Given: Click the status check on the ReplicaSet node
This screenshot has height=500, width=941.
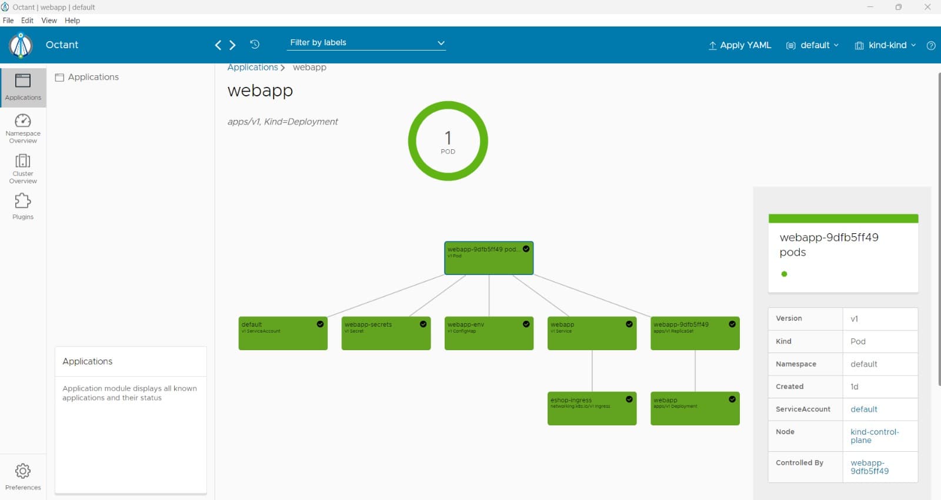Looking at the screenshot, I should click(x=732, y=324).
